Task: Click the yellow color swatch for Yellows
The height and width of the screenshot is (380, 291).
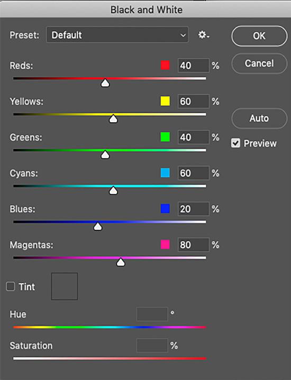Action: [165, 101]
